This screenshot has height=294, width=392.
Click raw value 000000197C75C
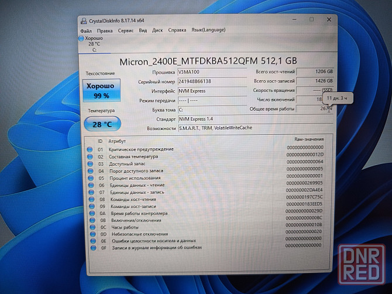pyautogui.click(x=304, y=197)
